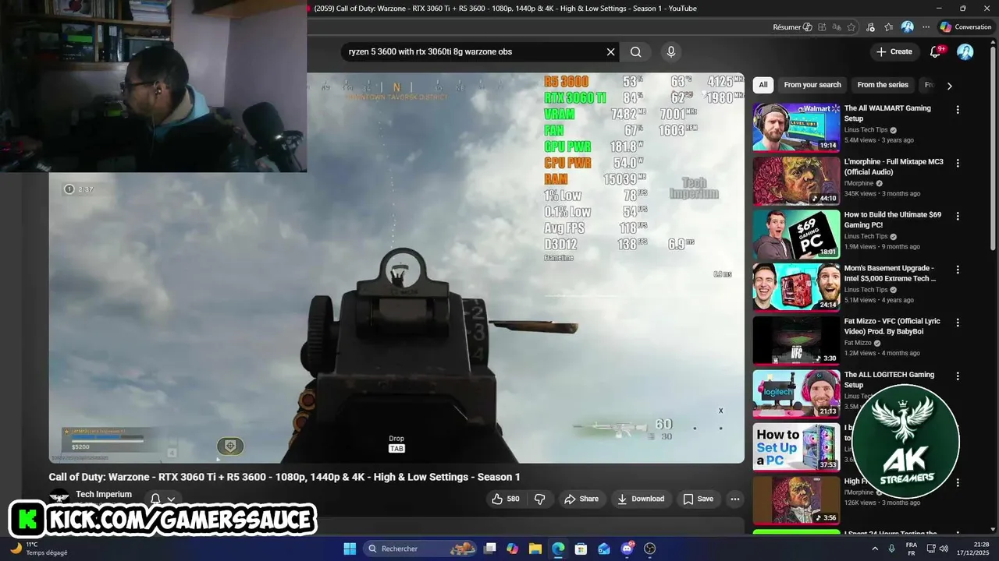Open more actions ellipsis below video
999x561 pixels.
(x=734, y=499)
